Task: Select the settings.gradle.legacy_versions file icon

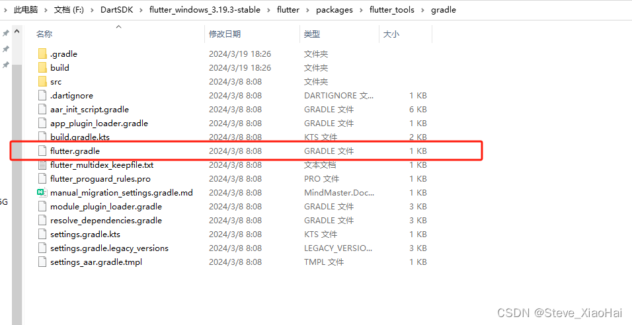Action: pyautogui.click(x=42, y=248)
